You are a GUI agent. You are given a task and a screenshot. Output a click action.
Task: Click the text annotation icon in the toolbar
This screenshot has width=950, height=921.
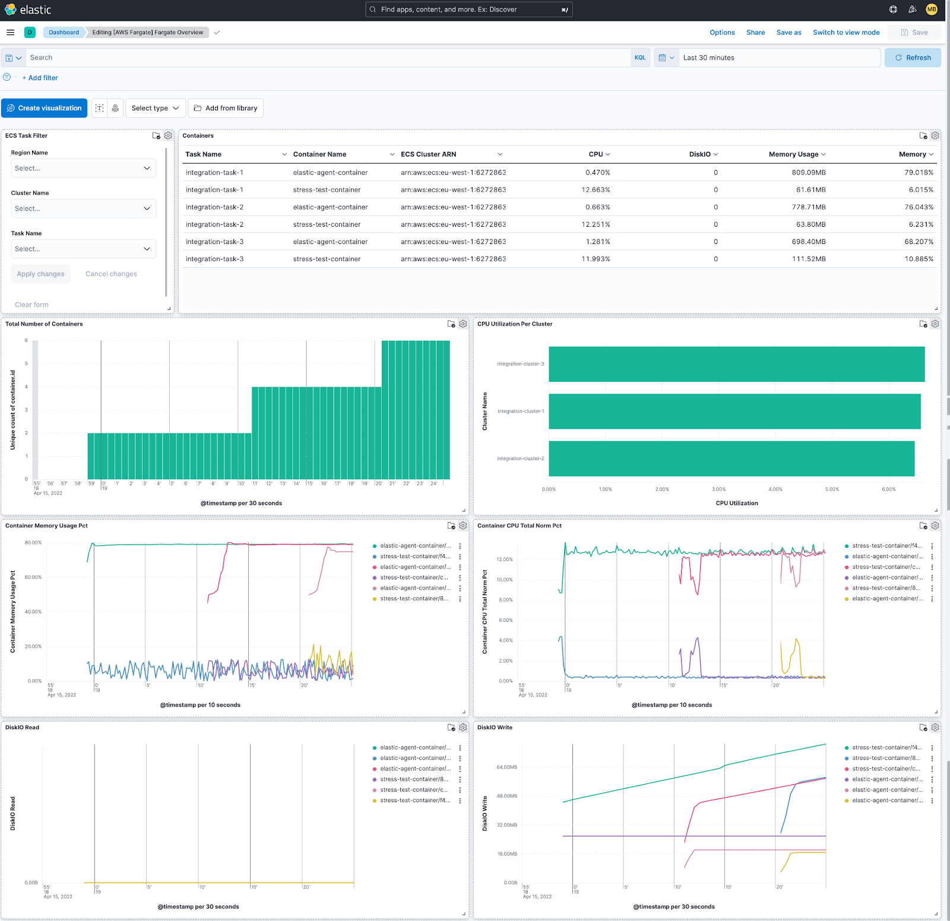(x=100, y=107)
